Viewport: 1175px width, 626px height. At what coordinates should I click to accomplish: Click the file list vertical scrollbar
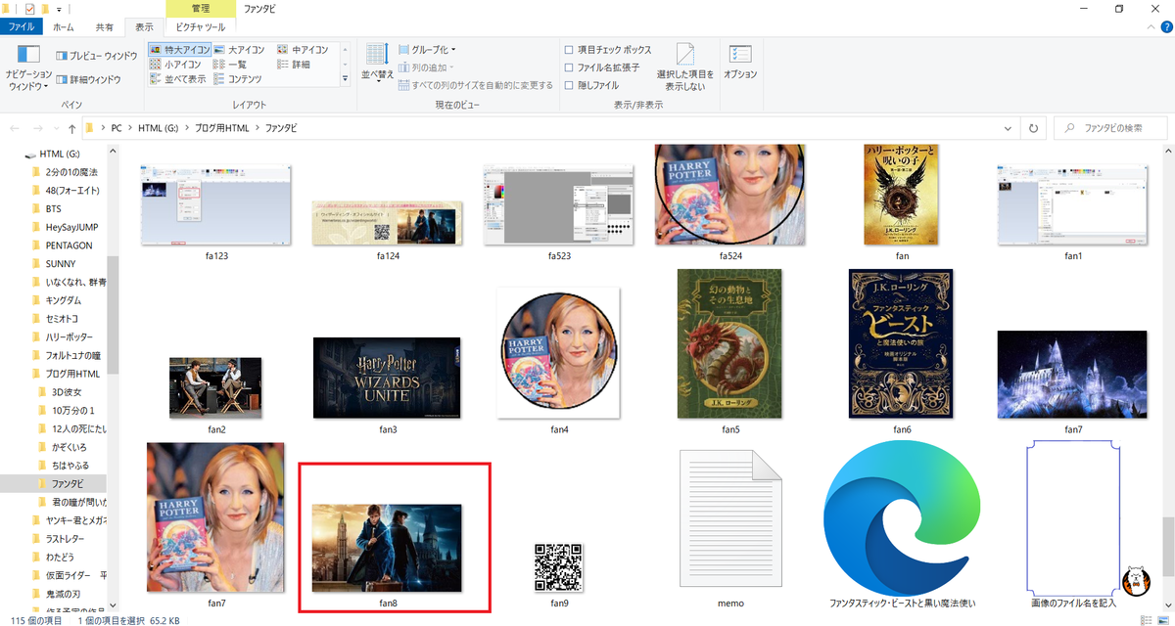pos(1168,545)
